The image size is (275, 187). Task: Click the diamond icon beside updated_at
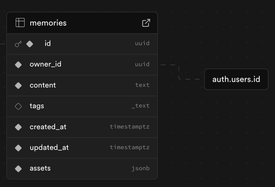pyautogui.click(x=18, y=148)
